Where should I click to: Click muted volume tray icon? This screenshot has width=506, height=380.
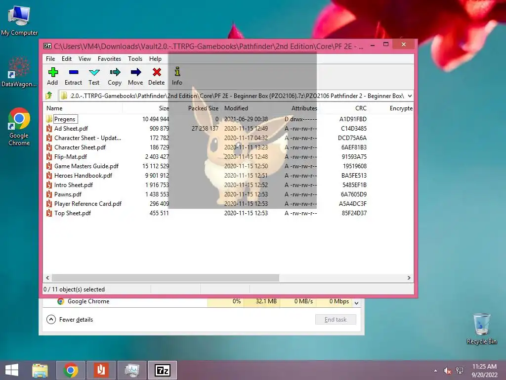pyautogui.click(x=447, y=371)
